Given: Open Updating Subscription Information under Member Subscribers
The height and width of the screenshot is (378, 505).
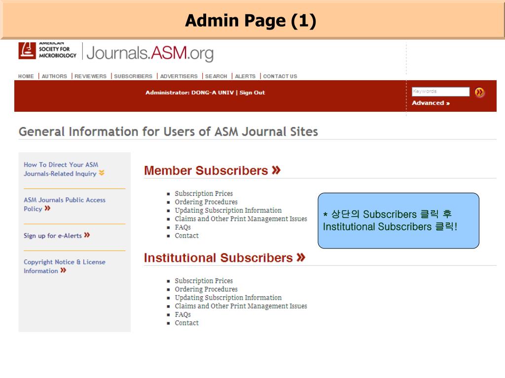Looking at the screenshot, I should [x=228, y=210].
